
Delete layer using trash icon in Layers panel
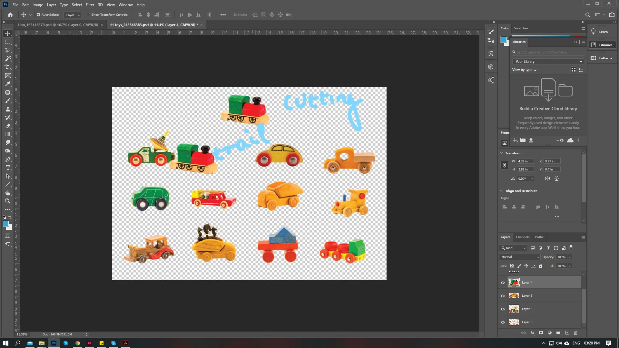pos(575,333)
